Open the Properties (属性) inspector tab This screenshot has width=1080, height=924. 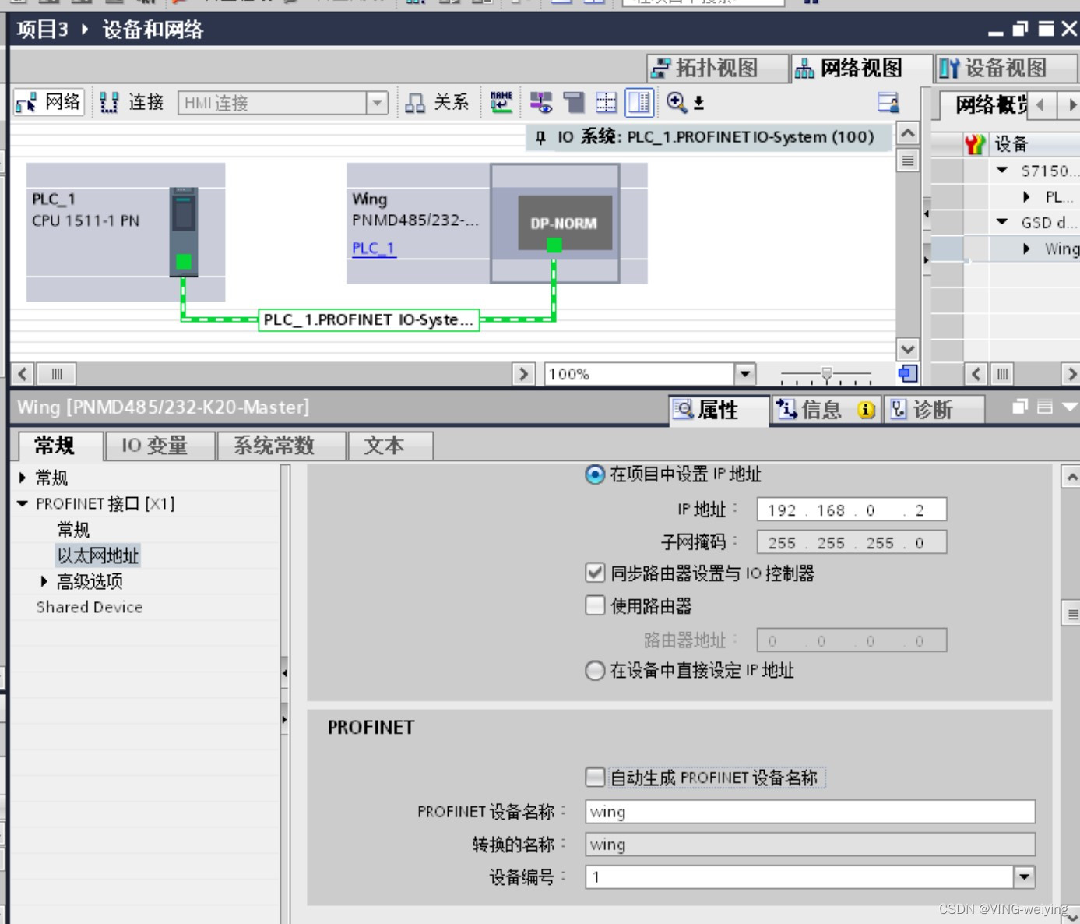tap(719, 410)
